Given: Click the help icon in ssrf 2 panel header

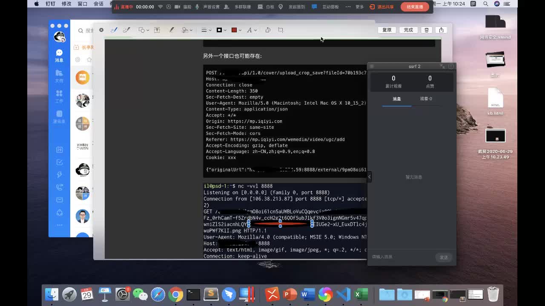Looking at the screenshot, I should (x=451, y=66).
